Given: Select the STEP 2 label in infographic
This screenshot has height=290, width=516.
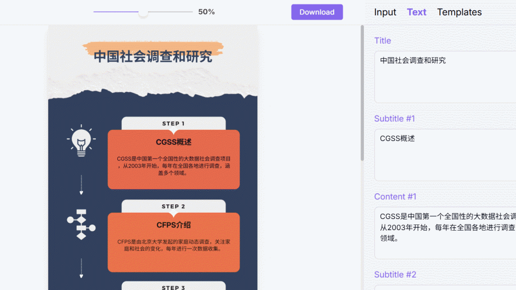Looking at the screenshot, I should 173,207.
